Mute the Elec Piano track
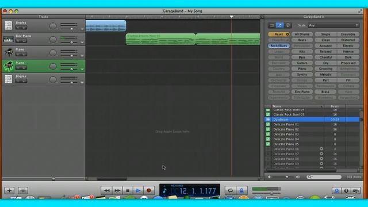 pos(18,41)
